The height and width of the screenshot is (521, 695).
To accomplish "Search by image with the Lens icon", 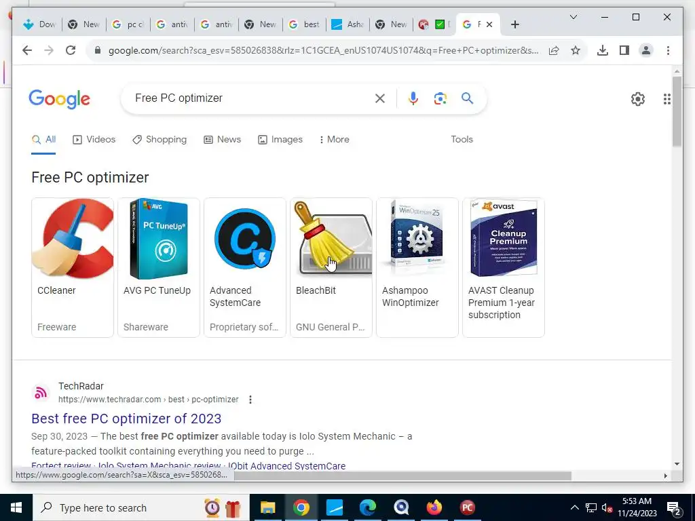I will [440, 98].
